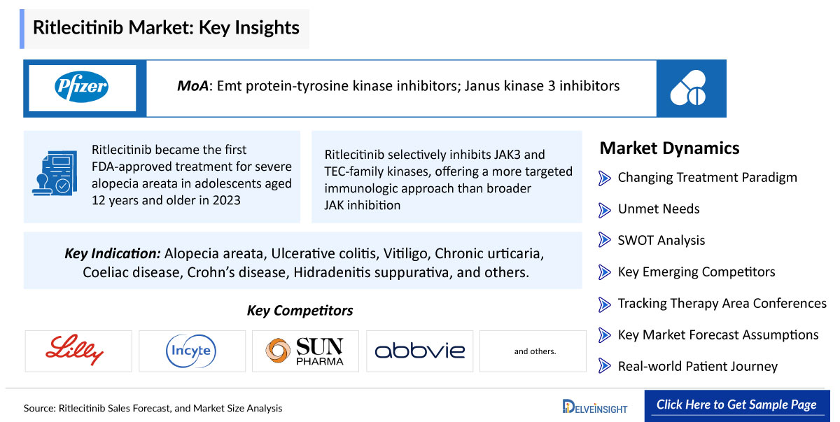
Task: Click arrow icon beside Key Emerging Competitors
Action: point(605,272)
